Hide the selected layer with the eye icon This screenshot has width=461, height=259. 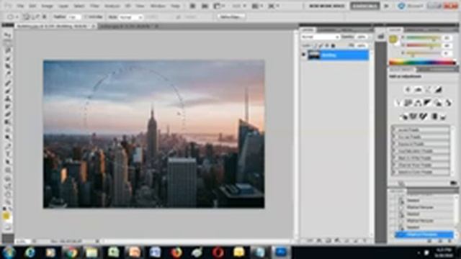(x=304, y=55)
